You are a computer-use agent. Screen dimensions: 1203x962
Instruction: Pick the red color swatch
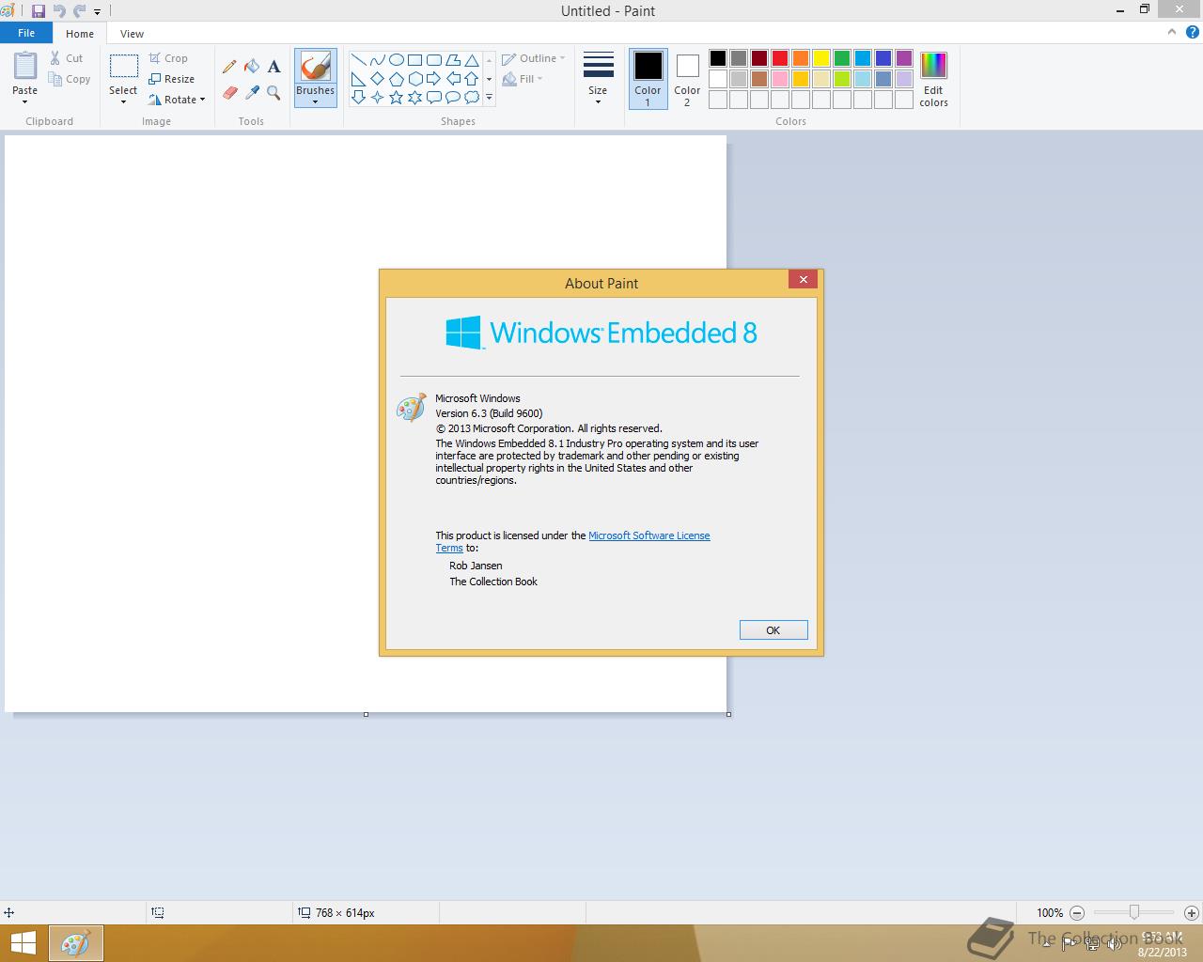pyautogui.click(x=779, y=58)
